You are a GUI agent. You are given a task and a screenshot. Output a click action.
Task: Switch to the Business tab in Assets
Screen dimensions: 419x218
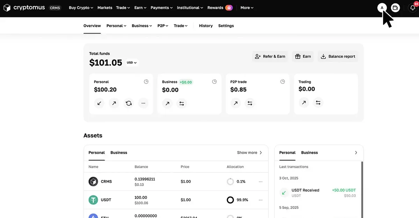[119, 152]
